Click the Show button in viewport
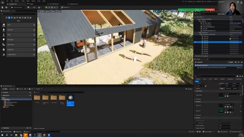This screenshot has width=244, height=137. (x=59, y=11)
